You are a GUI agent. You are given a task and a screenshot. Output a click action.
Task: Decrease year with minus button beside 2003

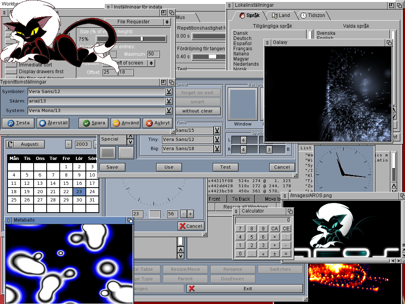[68, 144]
